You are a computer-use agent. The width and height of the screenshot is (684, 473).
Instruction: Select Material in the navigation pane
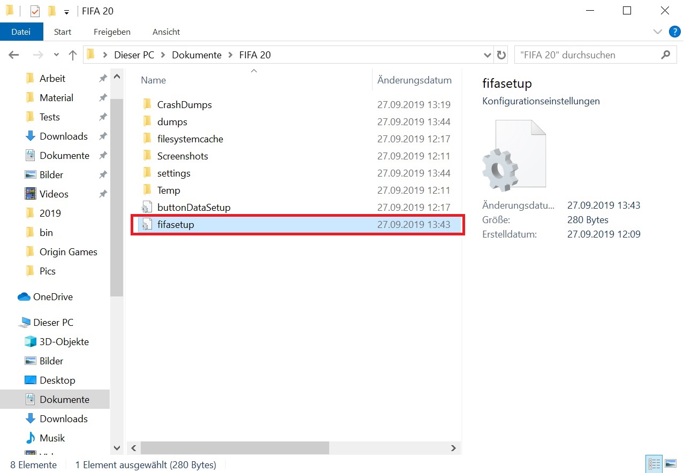pyautogui.click(x=56, y=97)
